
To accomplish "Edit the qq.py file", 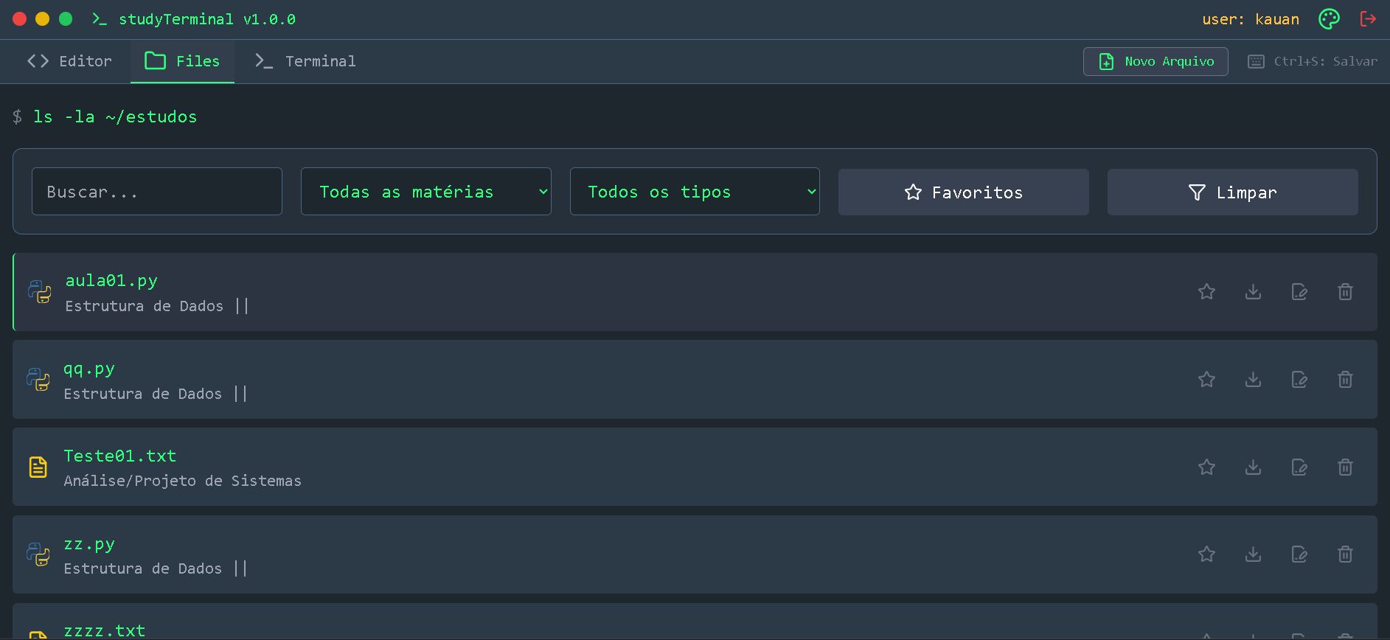I will 1299,380.
